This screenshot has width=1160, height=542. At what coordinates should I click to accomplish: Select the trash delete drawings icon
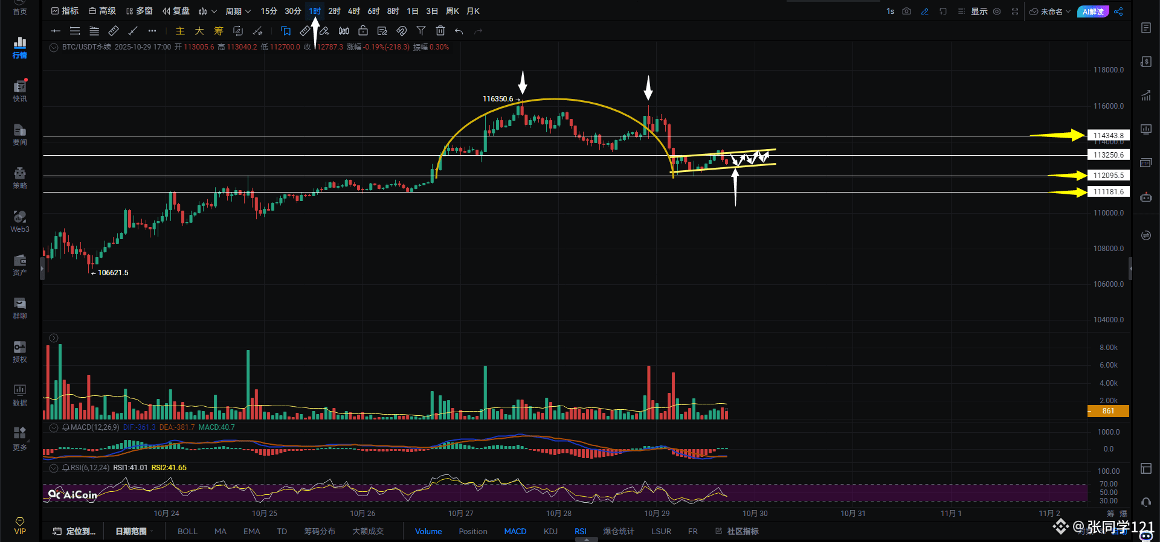coord(440,31)
